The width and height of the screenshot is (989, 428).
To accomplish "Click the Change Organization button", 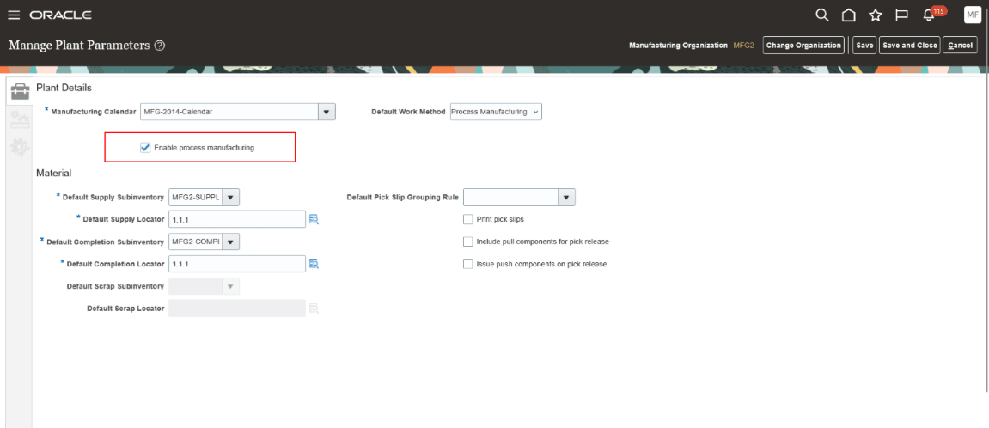I will 803,46.
